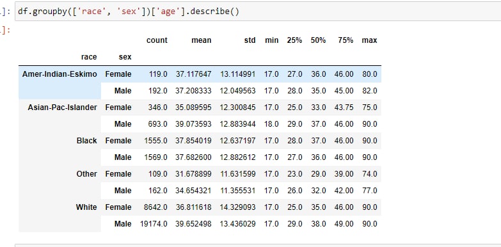Click the 50% value 33.0
Image resolution: width=501 pixels, height=247 pixels.
[318, 108]
